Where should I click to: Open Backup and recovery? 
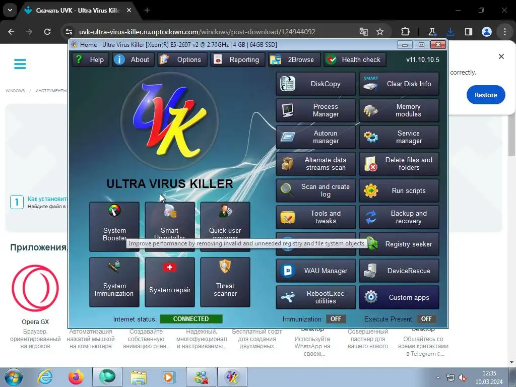pos(399,217)
